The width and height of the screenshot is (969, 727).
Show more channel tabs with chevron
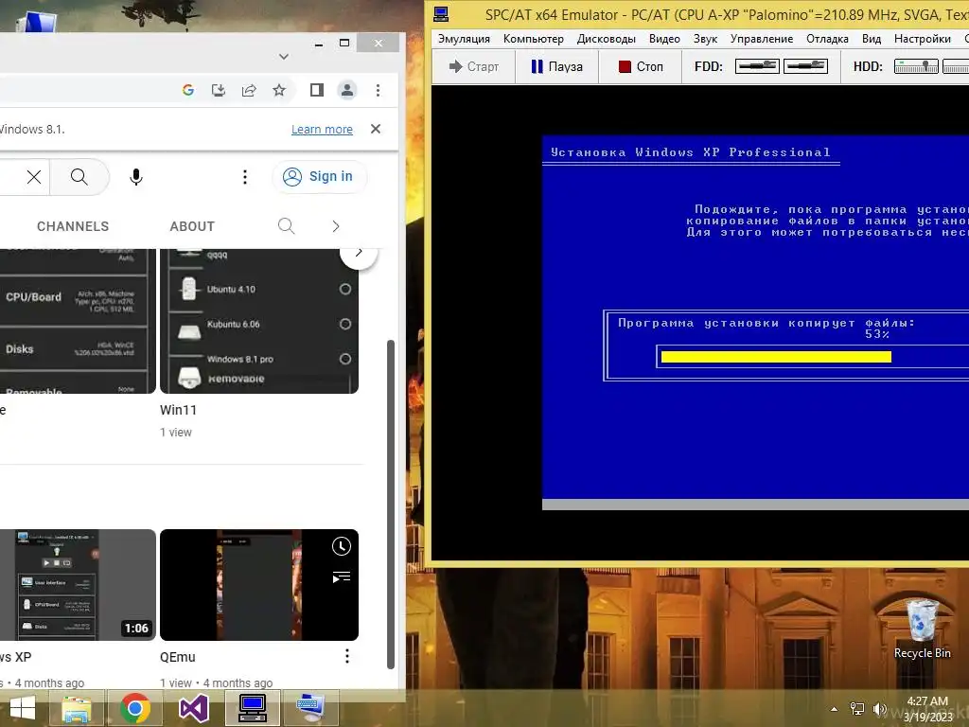[336, 226]
